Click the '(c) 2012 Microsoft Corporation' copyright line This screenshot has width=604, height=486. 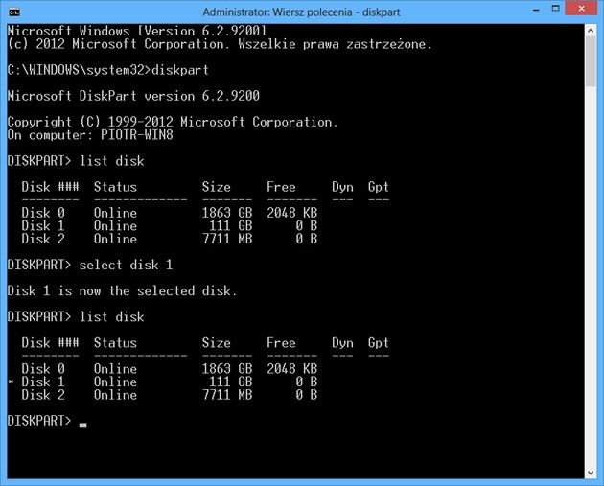(220, 44)
